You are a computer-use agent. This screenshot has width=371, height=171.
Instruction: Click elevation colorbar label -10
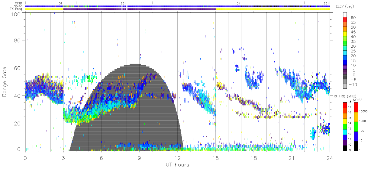(353, 84)
